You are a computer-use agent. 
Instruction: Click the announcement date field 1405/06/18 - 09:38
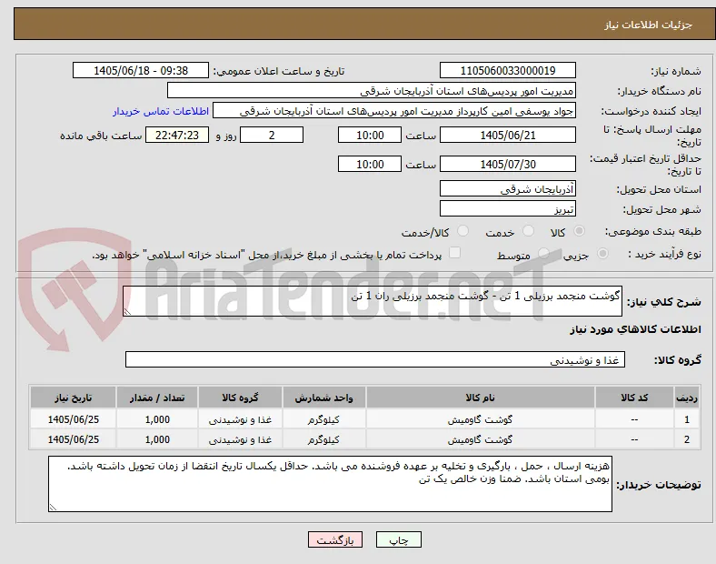(141, 70)
